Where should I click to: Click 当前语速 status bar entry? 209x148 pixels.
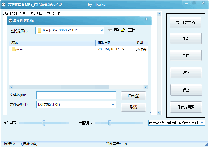pos(20,144)
